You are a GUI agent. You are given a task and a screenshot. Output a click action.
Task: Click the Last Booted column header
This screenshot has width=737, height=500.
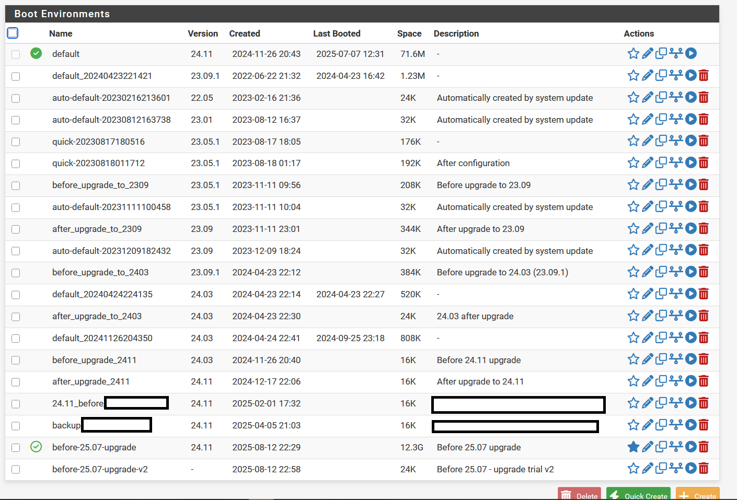[x=337, y=33]
